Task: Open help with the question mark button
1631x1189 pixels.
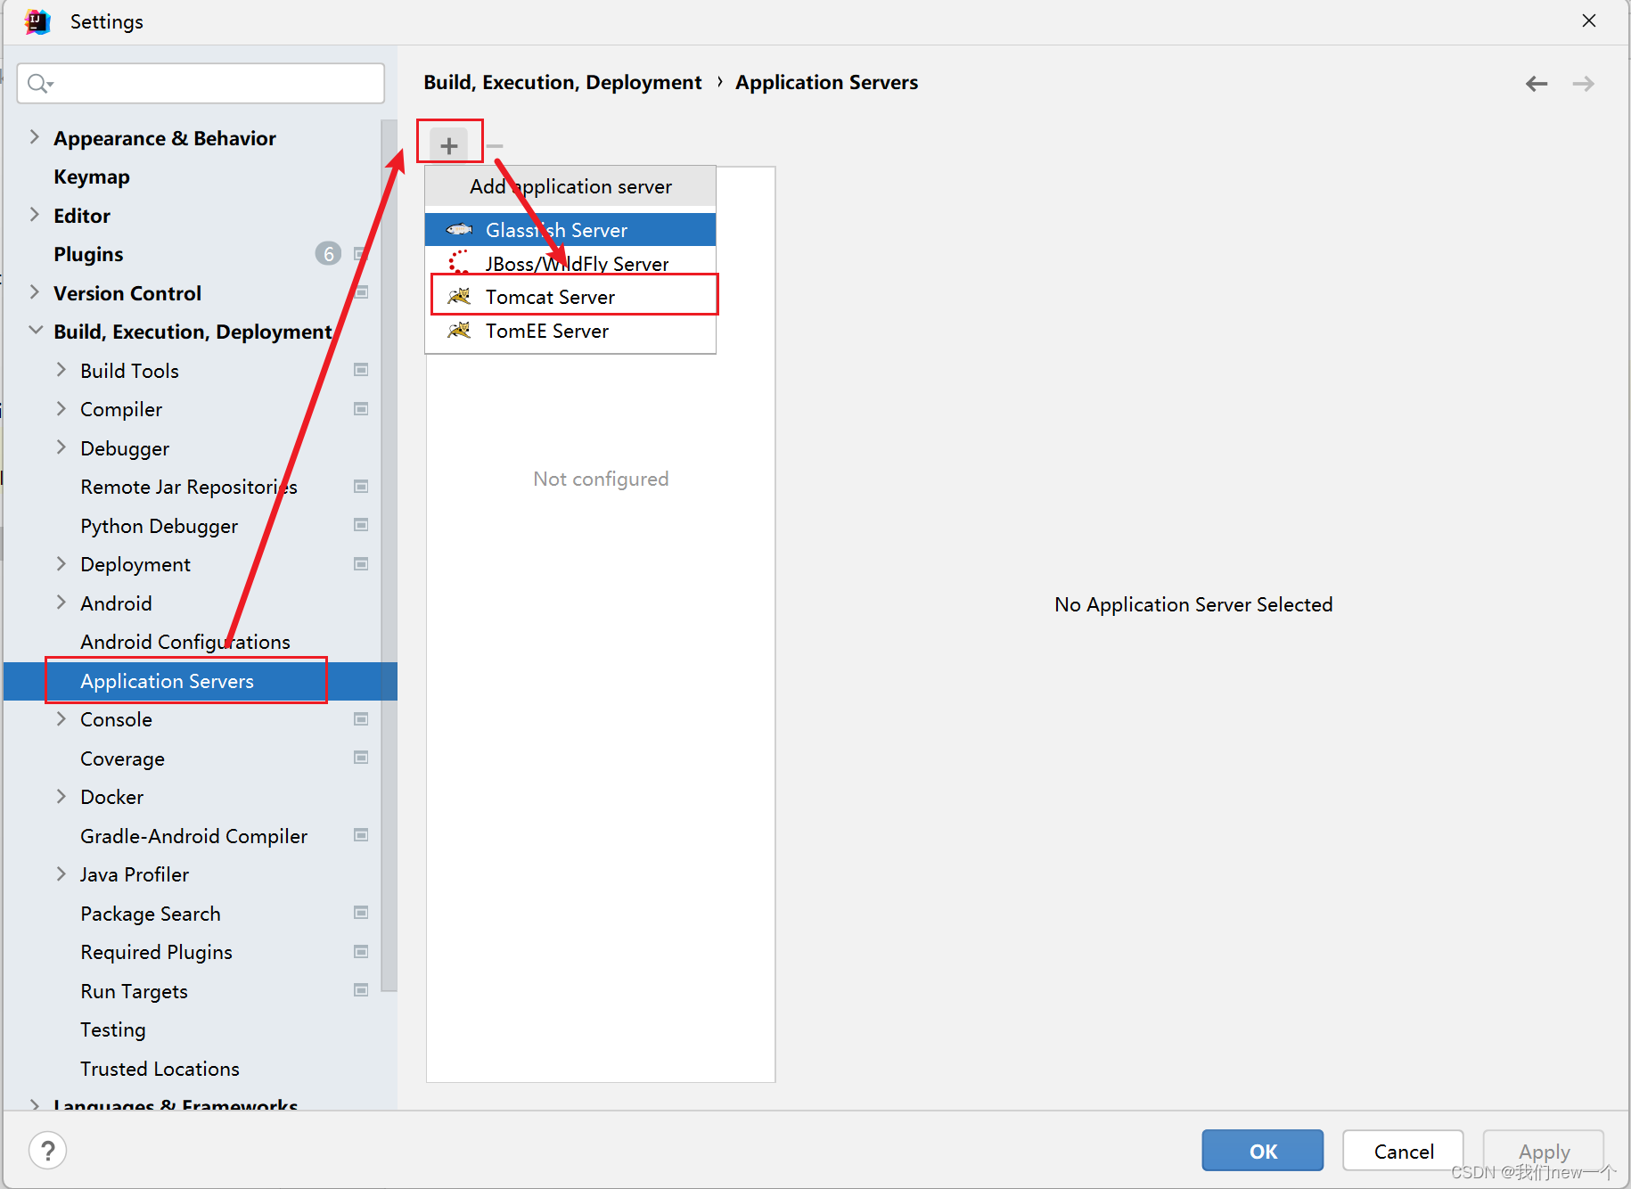Action: click(48, 1151)
